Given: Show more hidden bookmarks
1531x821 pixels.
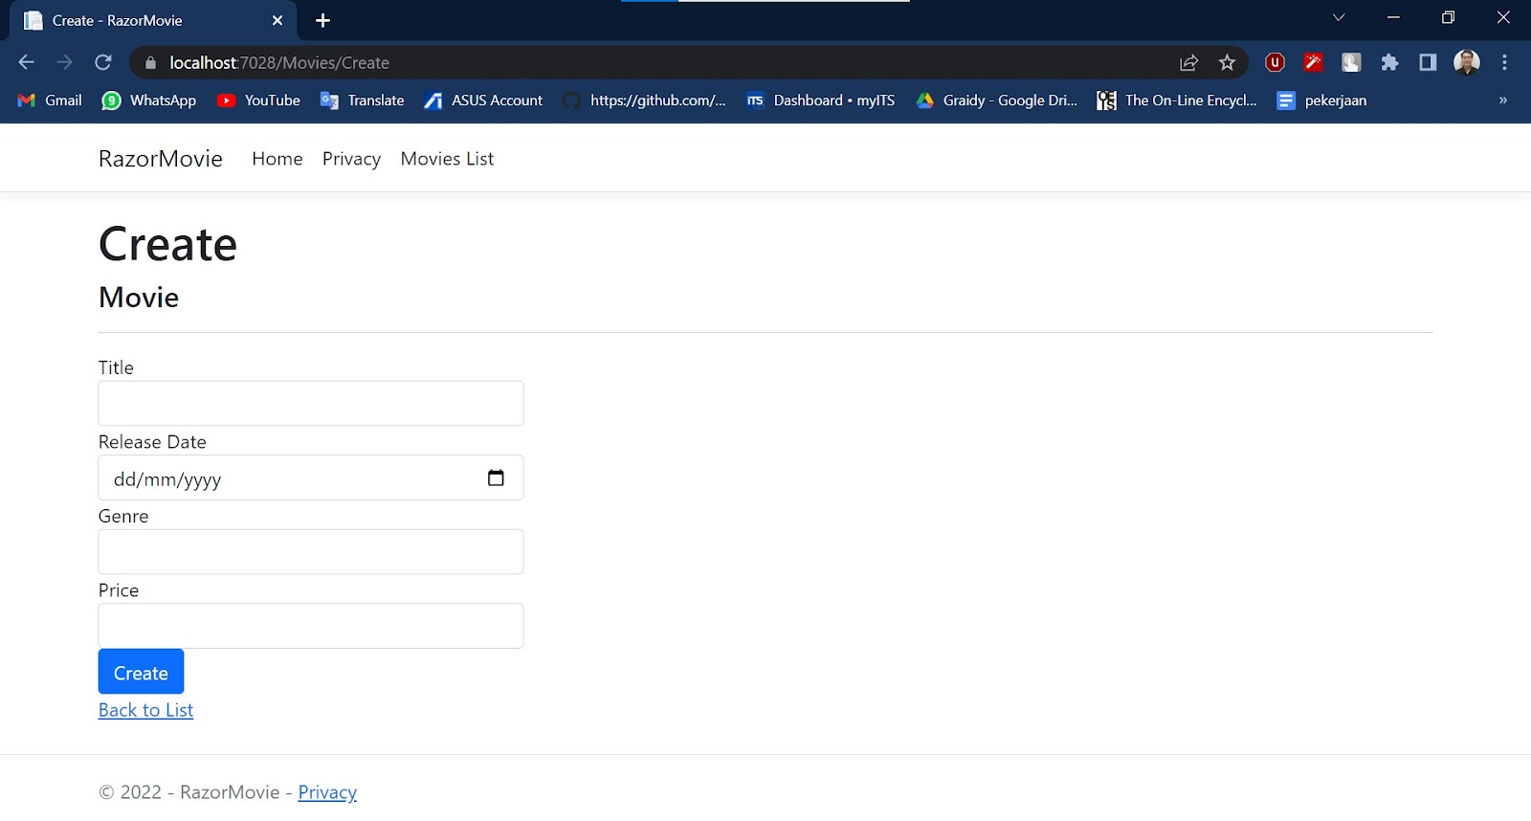Looking at the screenshot, I should (1503, 100).
